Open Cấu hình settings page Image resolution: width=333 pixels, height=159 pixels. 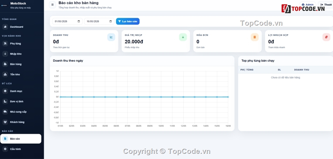pos(21,149)
